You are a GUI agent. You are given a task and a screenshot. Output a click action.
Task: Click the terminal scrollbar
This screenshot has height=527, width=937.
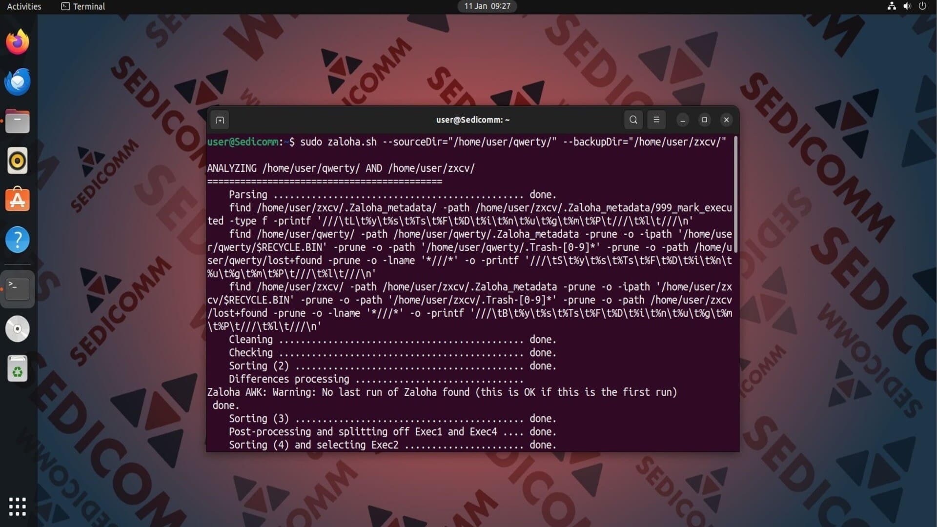click(x=735, y=195)
